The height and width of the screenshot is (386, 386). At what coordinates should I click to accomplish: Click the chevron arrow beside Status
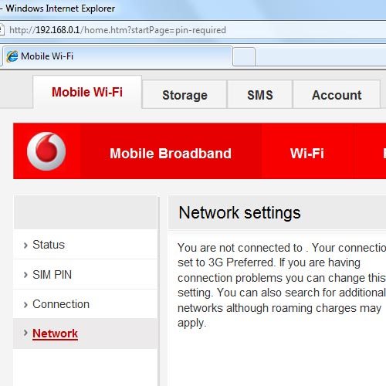pos(25,245)
